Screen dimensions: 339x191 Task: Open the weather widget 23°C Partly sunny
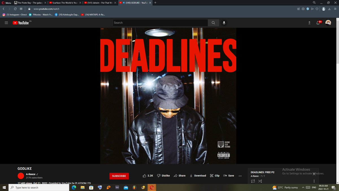tap(285, 187)
